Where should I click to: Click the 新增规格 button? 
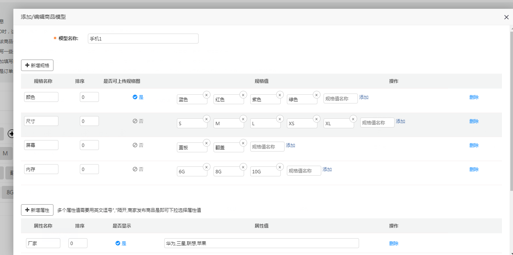coord(37,65)
